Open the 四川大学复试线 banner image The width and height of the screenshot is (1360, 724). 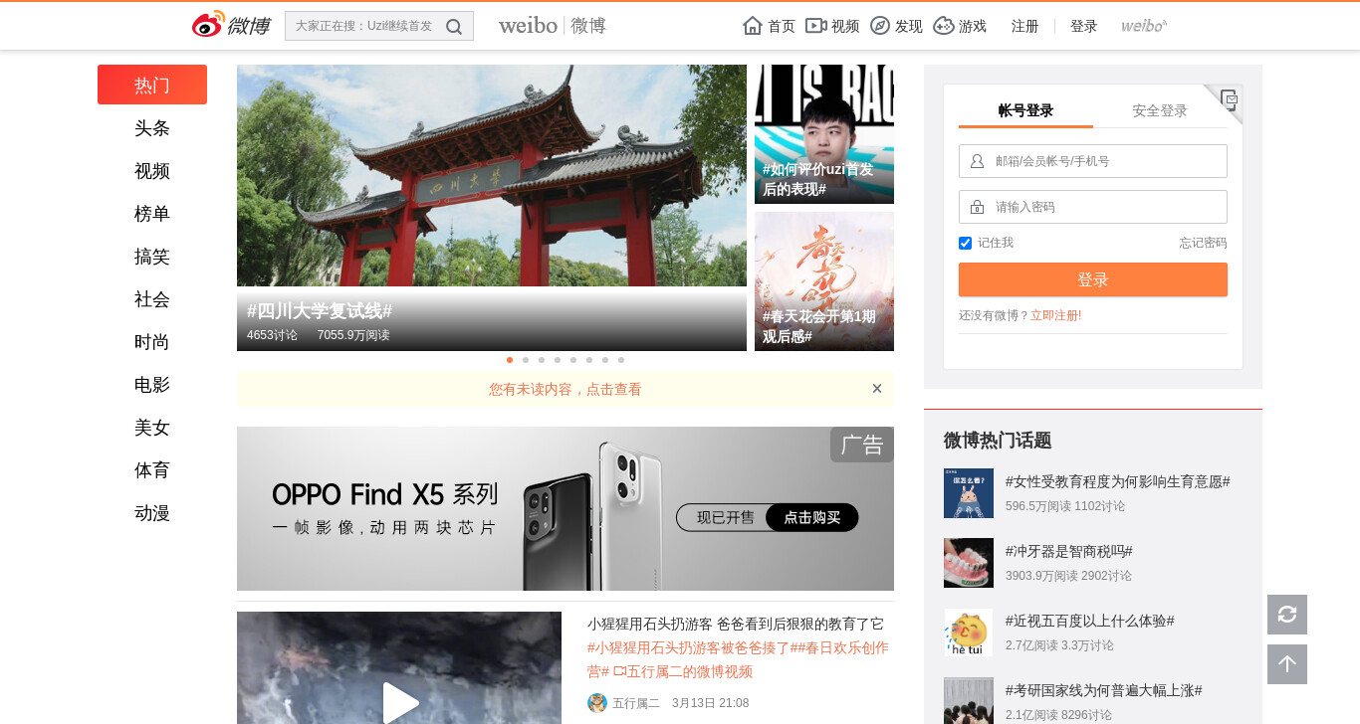[492, 208]
